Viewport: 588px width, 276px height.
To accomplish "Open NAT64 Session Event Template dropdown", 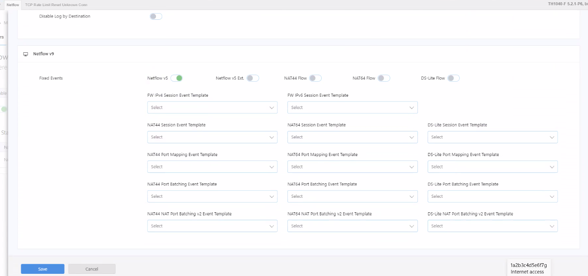I will coord(352,137).
